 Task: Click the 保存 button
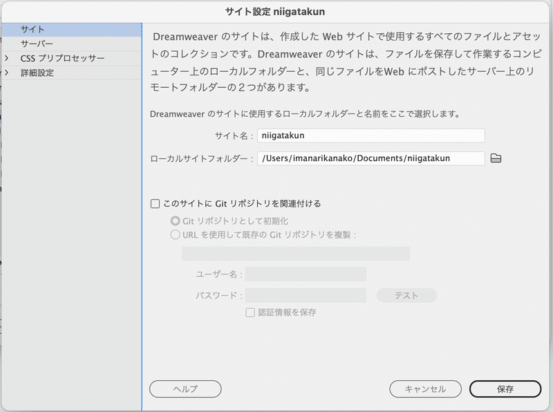pos(505,388)
